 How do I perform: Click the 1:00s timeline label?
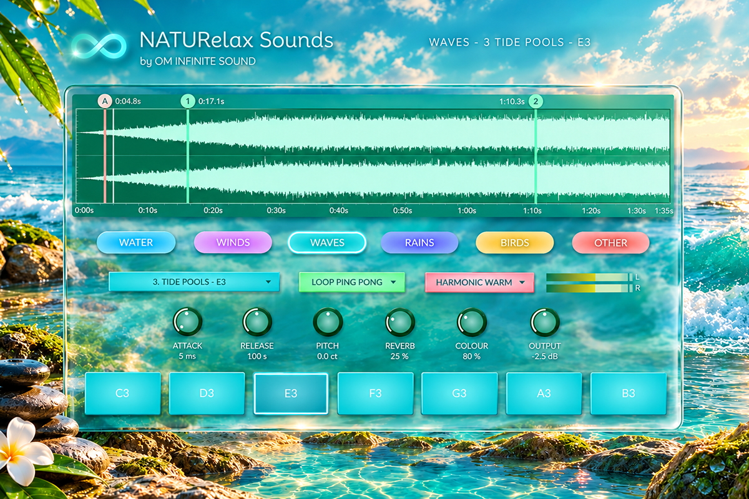coord(467,211)
